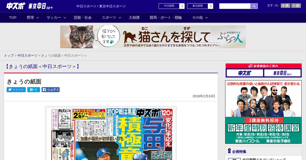Expand the スポーツ menu
306x160 pixels.
pos(111,18)
